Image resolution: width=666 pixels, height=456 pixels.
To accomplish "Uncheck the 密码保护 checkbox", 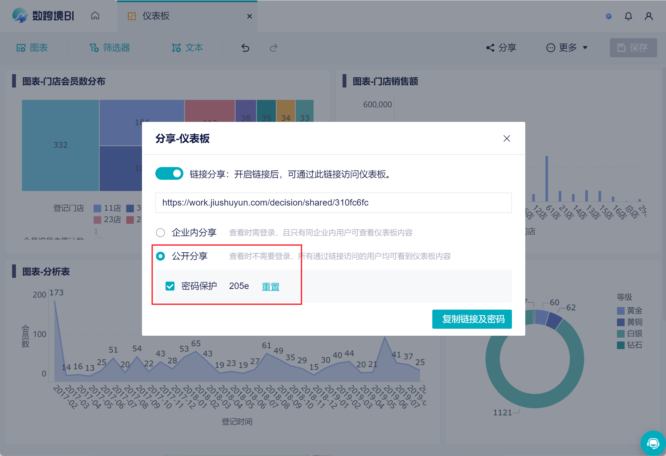I will (x=170, y=286).
